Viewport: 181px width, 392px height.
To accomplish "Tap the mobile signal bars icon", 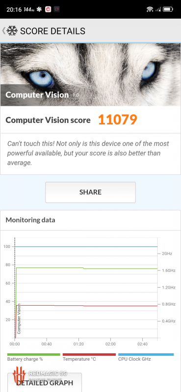I will (x=158, y=9).
